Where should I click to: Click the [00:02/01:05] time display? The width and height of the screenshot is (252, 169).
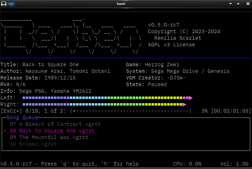(x=231, y=111)
